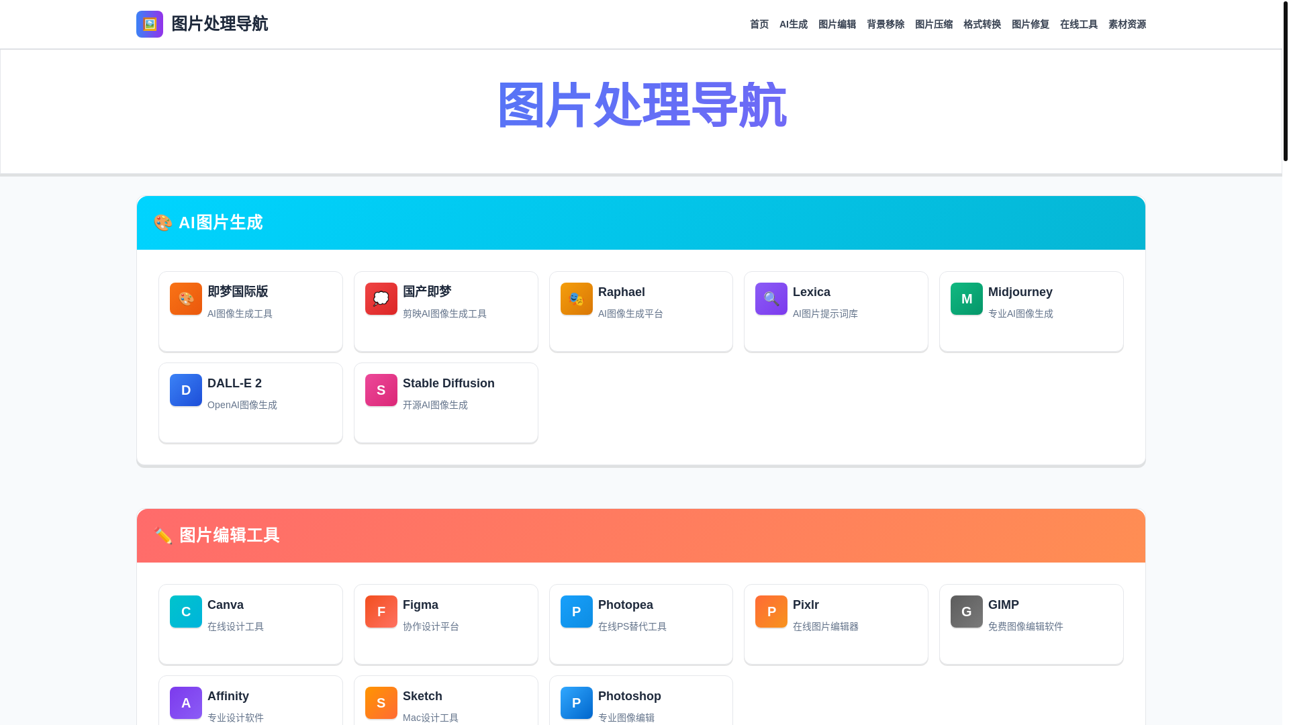The height and width of the screenshot is (725, 1289).
Task: Click pencil emoji in 图片编辑工具 header
Action: pyautogui.click(x=162, y=536)
